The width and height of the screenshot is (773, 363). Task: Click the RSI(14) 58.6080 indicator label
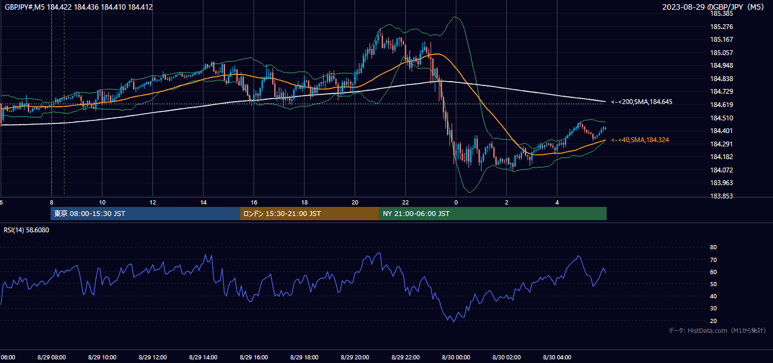coord(27,230)
